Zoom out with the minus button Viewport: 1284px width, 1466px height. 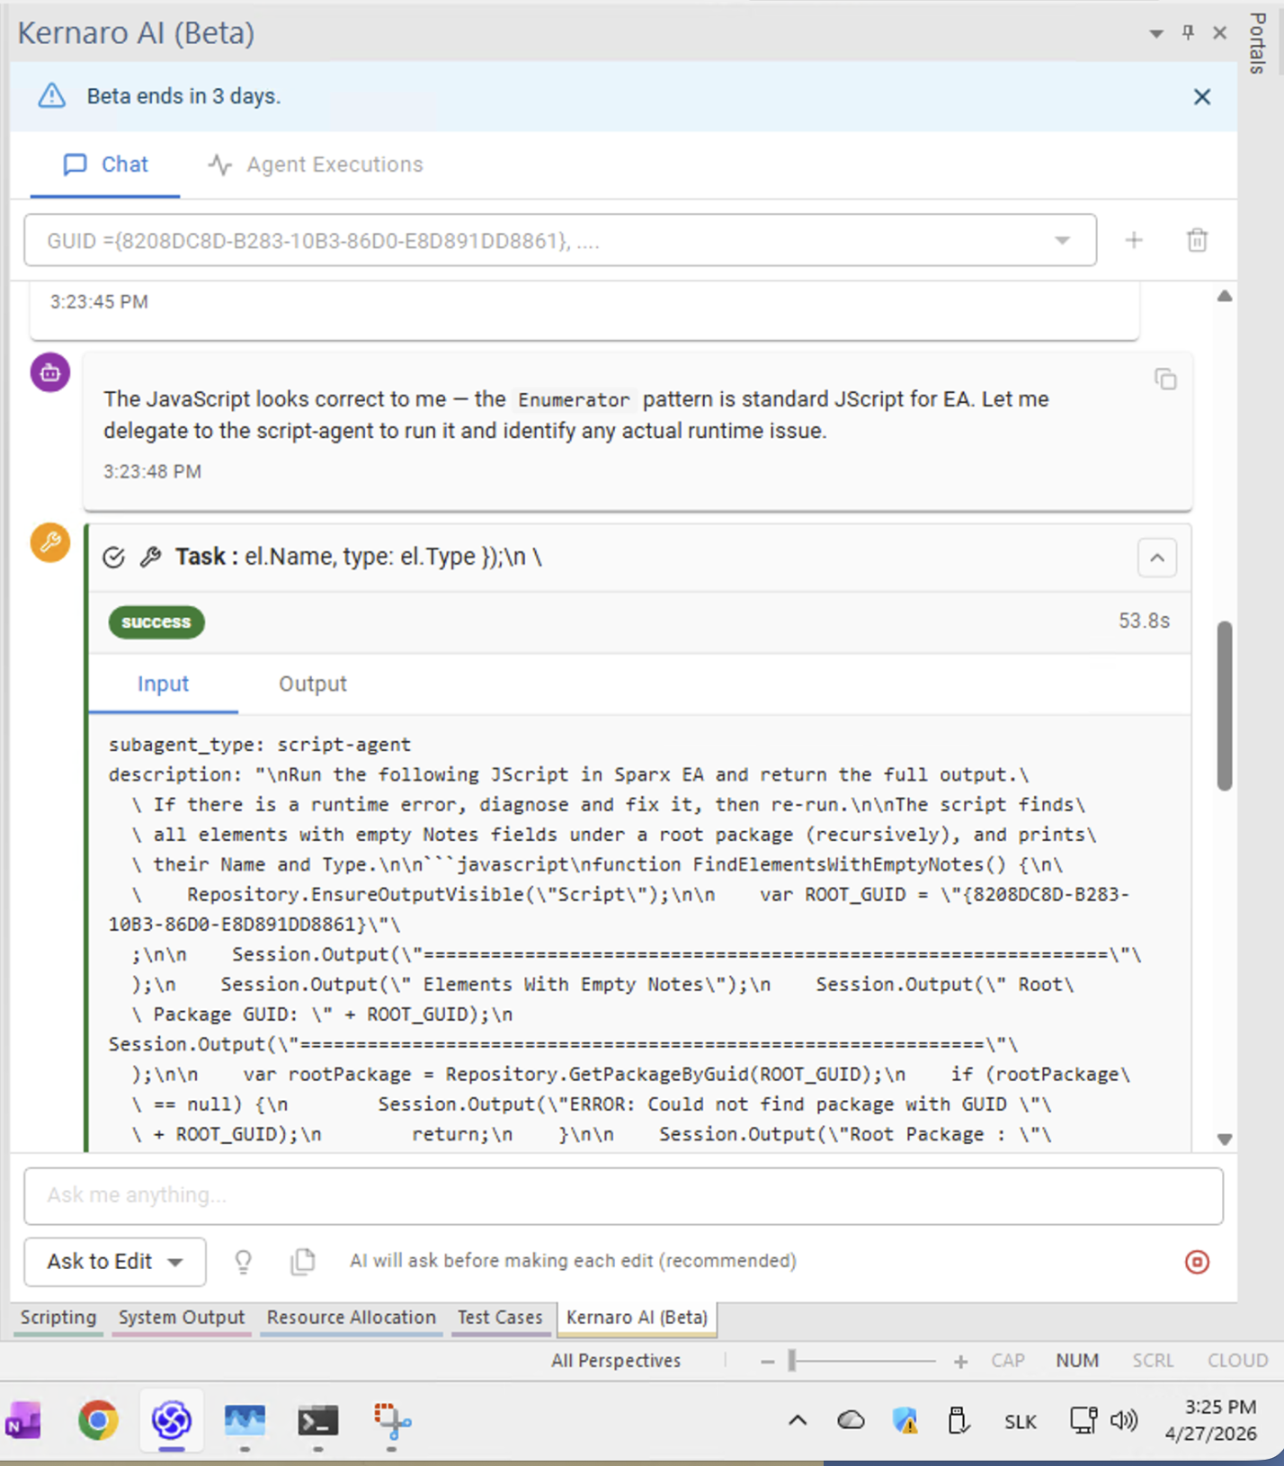[767, 1362]
